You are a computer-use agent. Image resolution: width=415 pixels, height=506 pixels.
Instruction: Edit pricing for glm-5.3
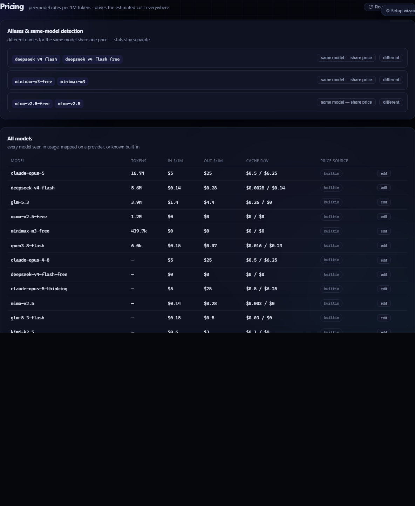point(384,202)
